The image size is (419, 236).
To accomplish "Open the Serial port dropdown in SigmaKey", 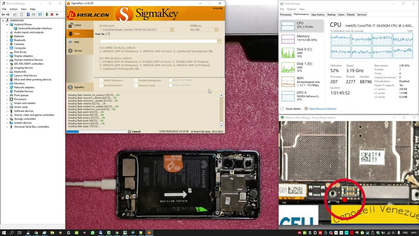I will click(x=172, y=30).
